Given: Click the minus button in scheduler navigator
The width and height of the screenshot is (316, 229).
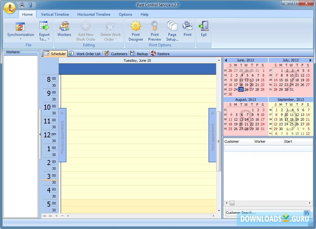Looking at the screenshot, I should point(62,216).
